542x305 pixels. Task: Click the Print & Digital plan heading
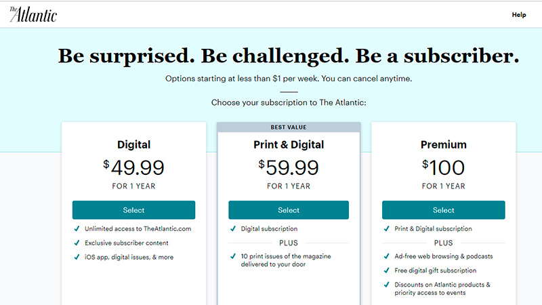289,144
